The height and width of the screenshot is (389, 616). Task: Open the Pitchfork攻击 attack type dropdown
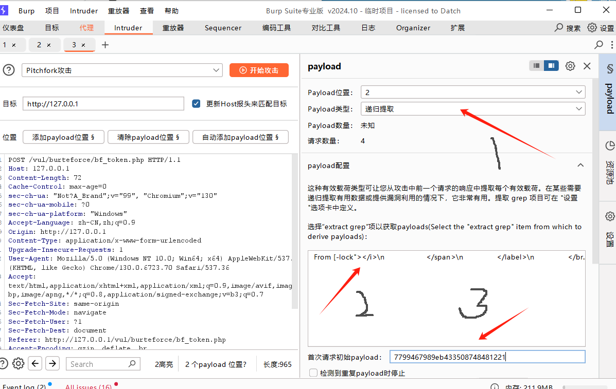click(x=122, y=70)
